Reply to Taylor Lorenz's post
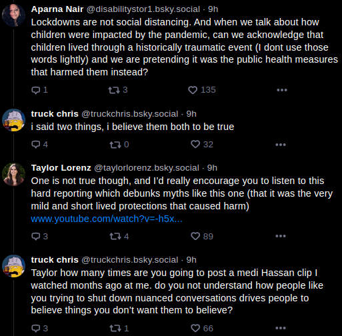Image resolution: width=342 pixels, height=336 pixels. tap(39, 236)
